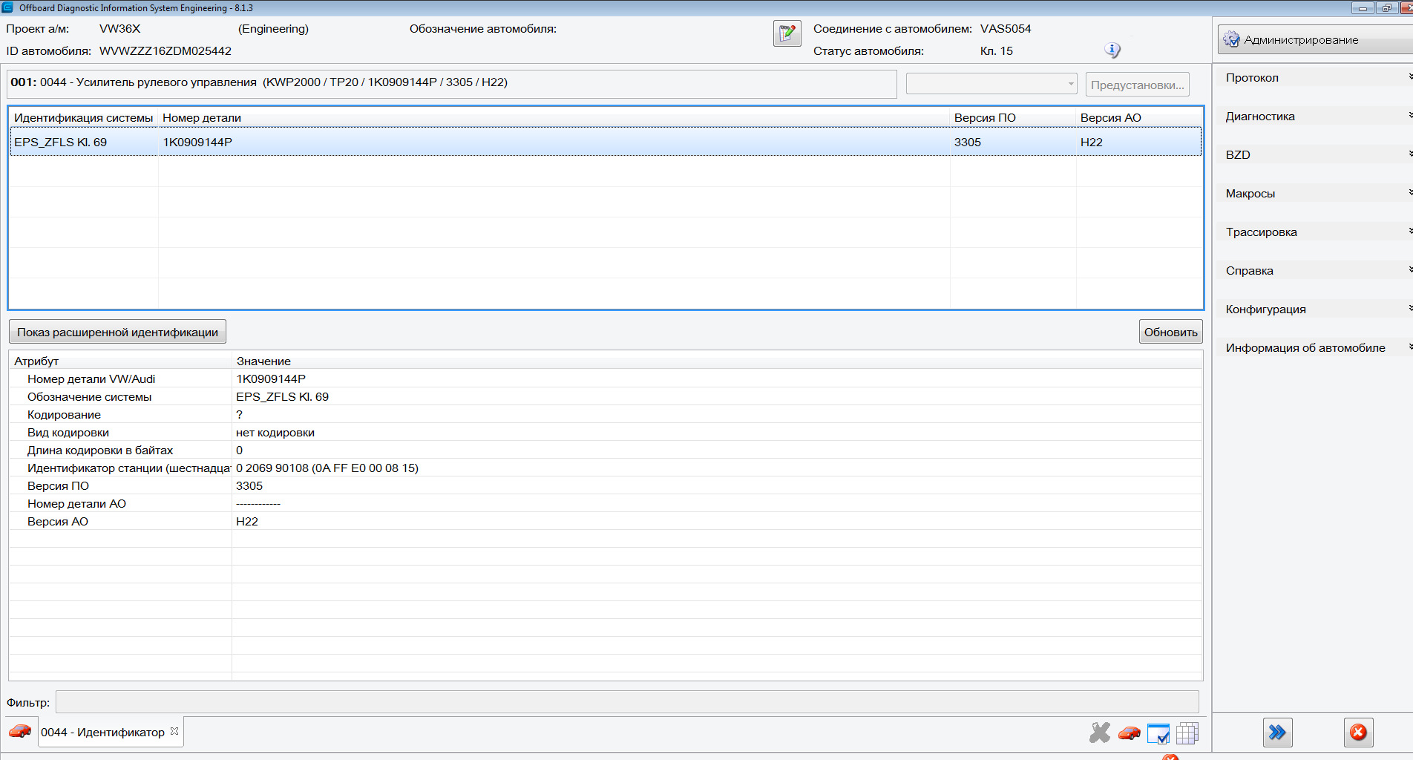Image resolution: width=1413 pixels, height=760 pixels.
Task: Click the stacked grid tables icon
Action: click(1187, 733)
